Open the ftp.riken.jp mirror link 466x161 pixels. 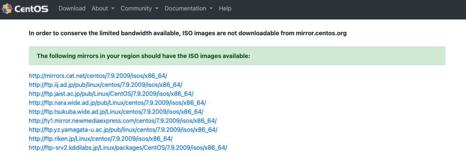click(101, 138)
